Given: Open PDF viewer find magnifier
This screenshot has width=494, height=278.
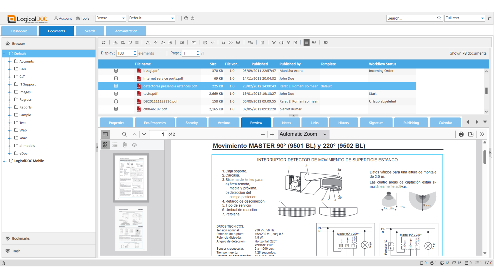Looking at the screenshot, I should coord(125,134).
